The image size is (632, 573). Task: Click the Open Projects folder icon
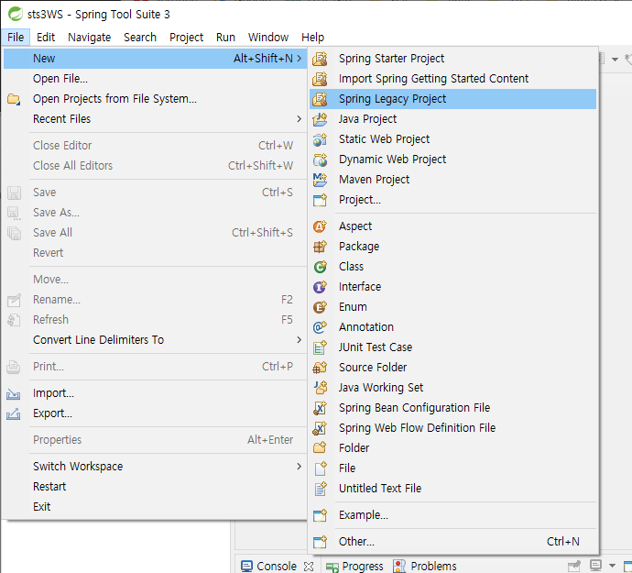pos(14,99)
